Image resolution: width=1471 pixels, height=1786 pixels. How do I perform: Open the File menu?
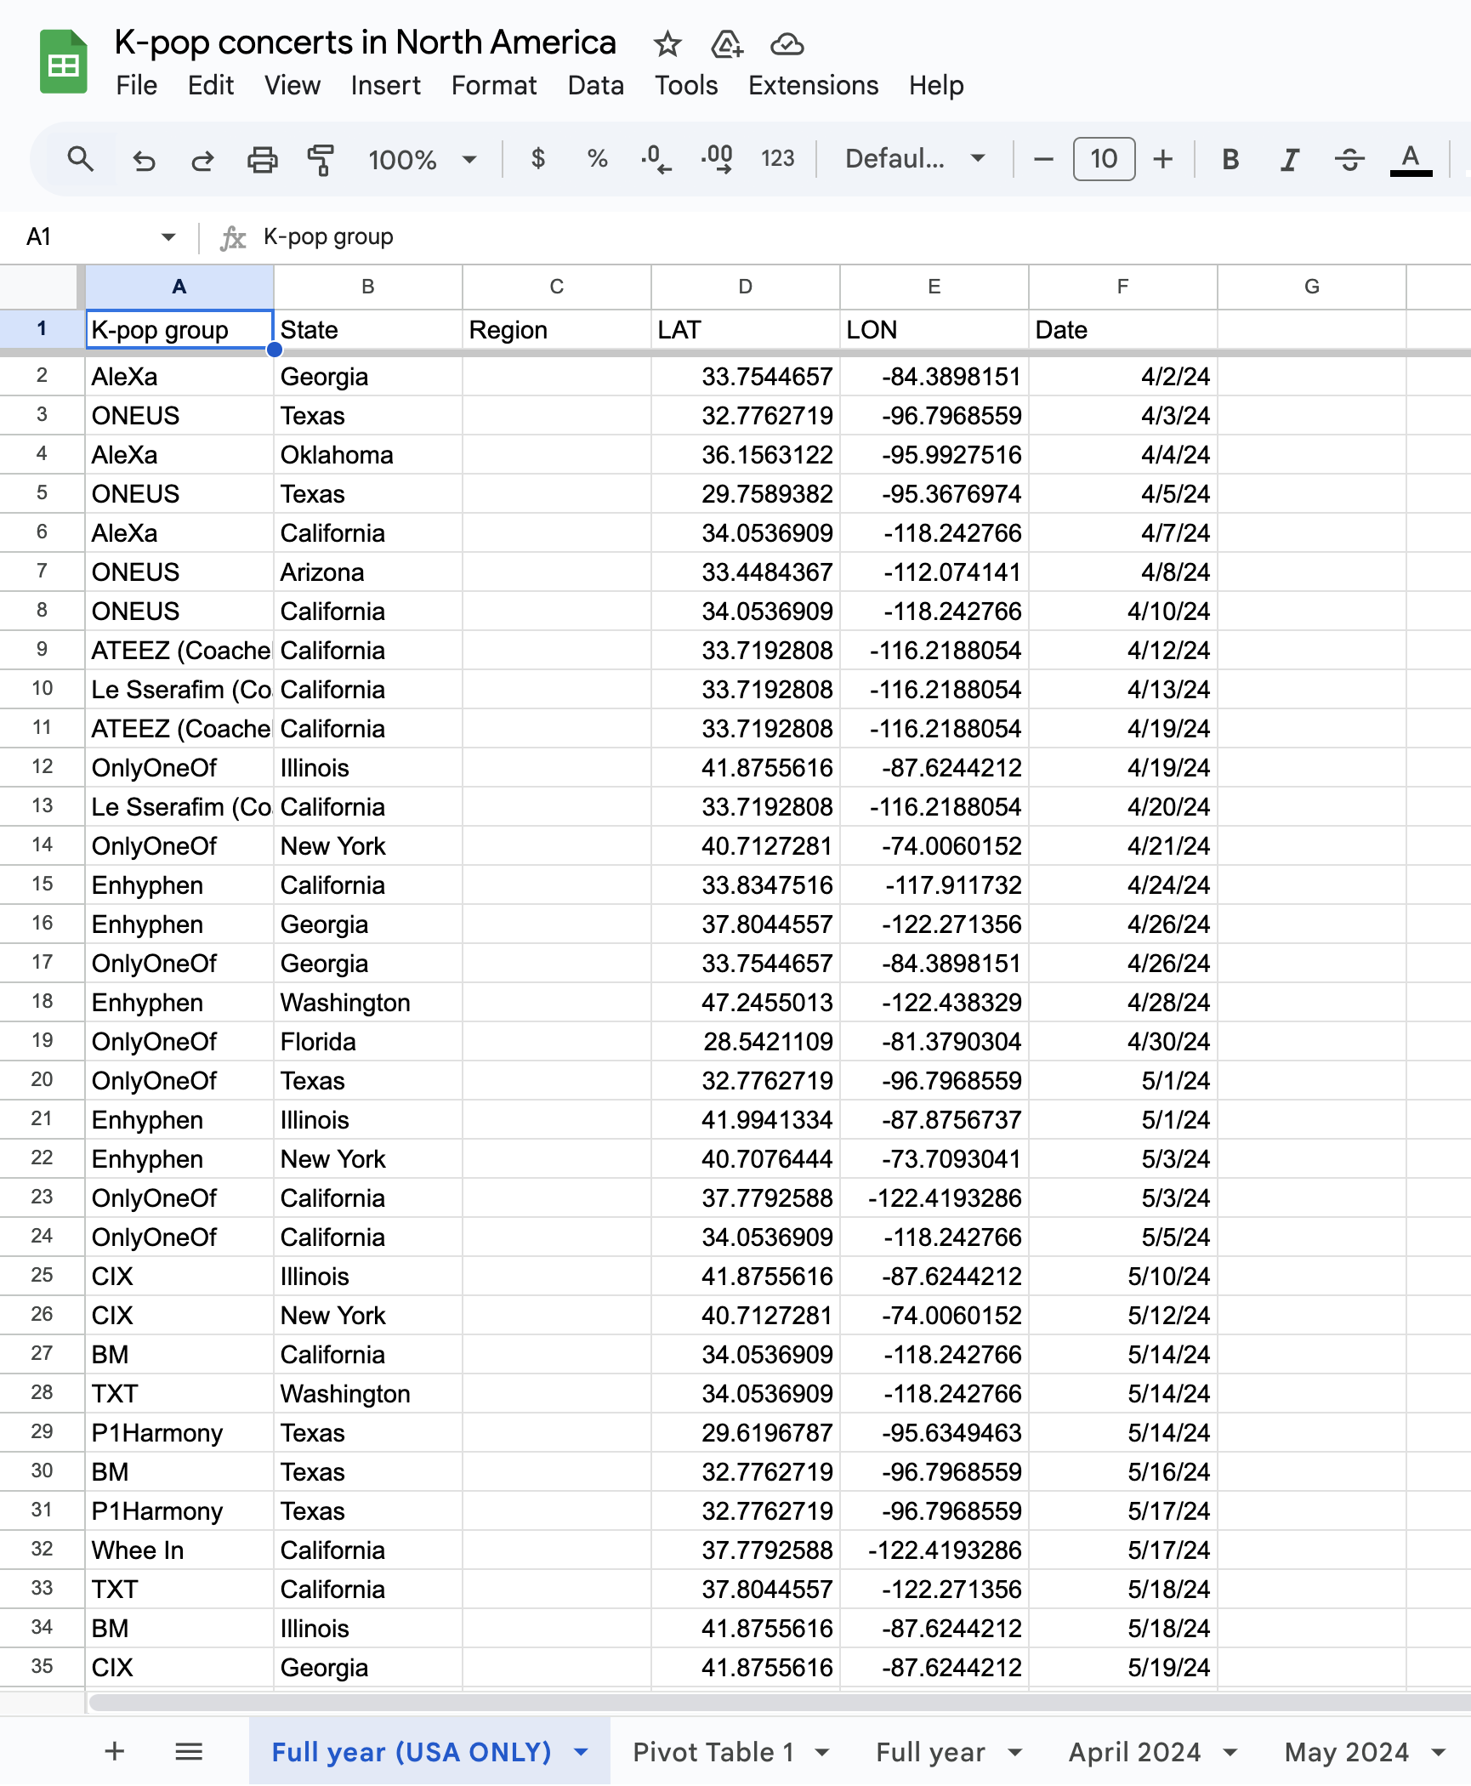tap(137, 85)
